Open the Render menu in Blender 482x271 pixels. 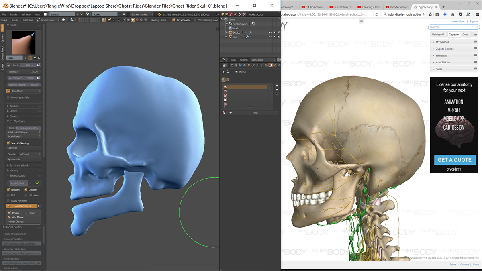(14, 14)
